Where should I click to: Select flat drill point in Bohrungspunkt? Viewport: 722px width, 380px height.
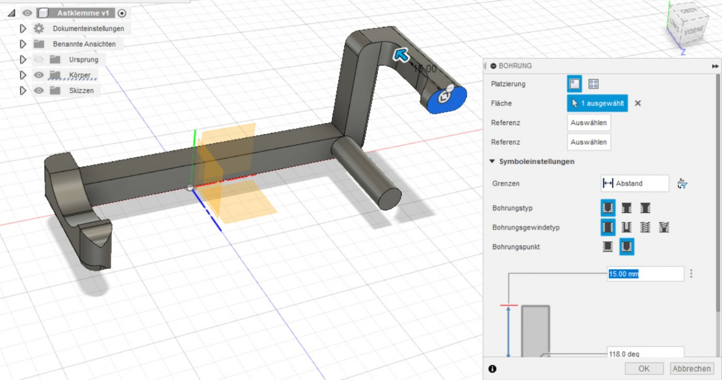click(x=608, y=247)
